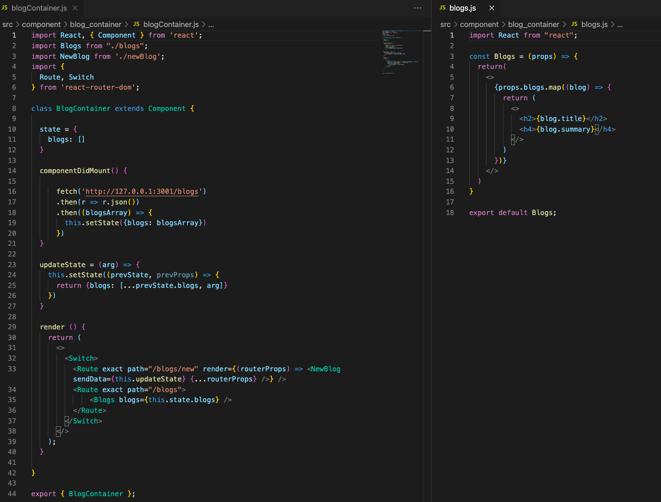Screen dimensions: 661x502
Task: Close the blogContainer.js editor tab
Action: pos(75,8)
